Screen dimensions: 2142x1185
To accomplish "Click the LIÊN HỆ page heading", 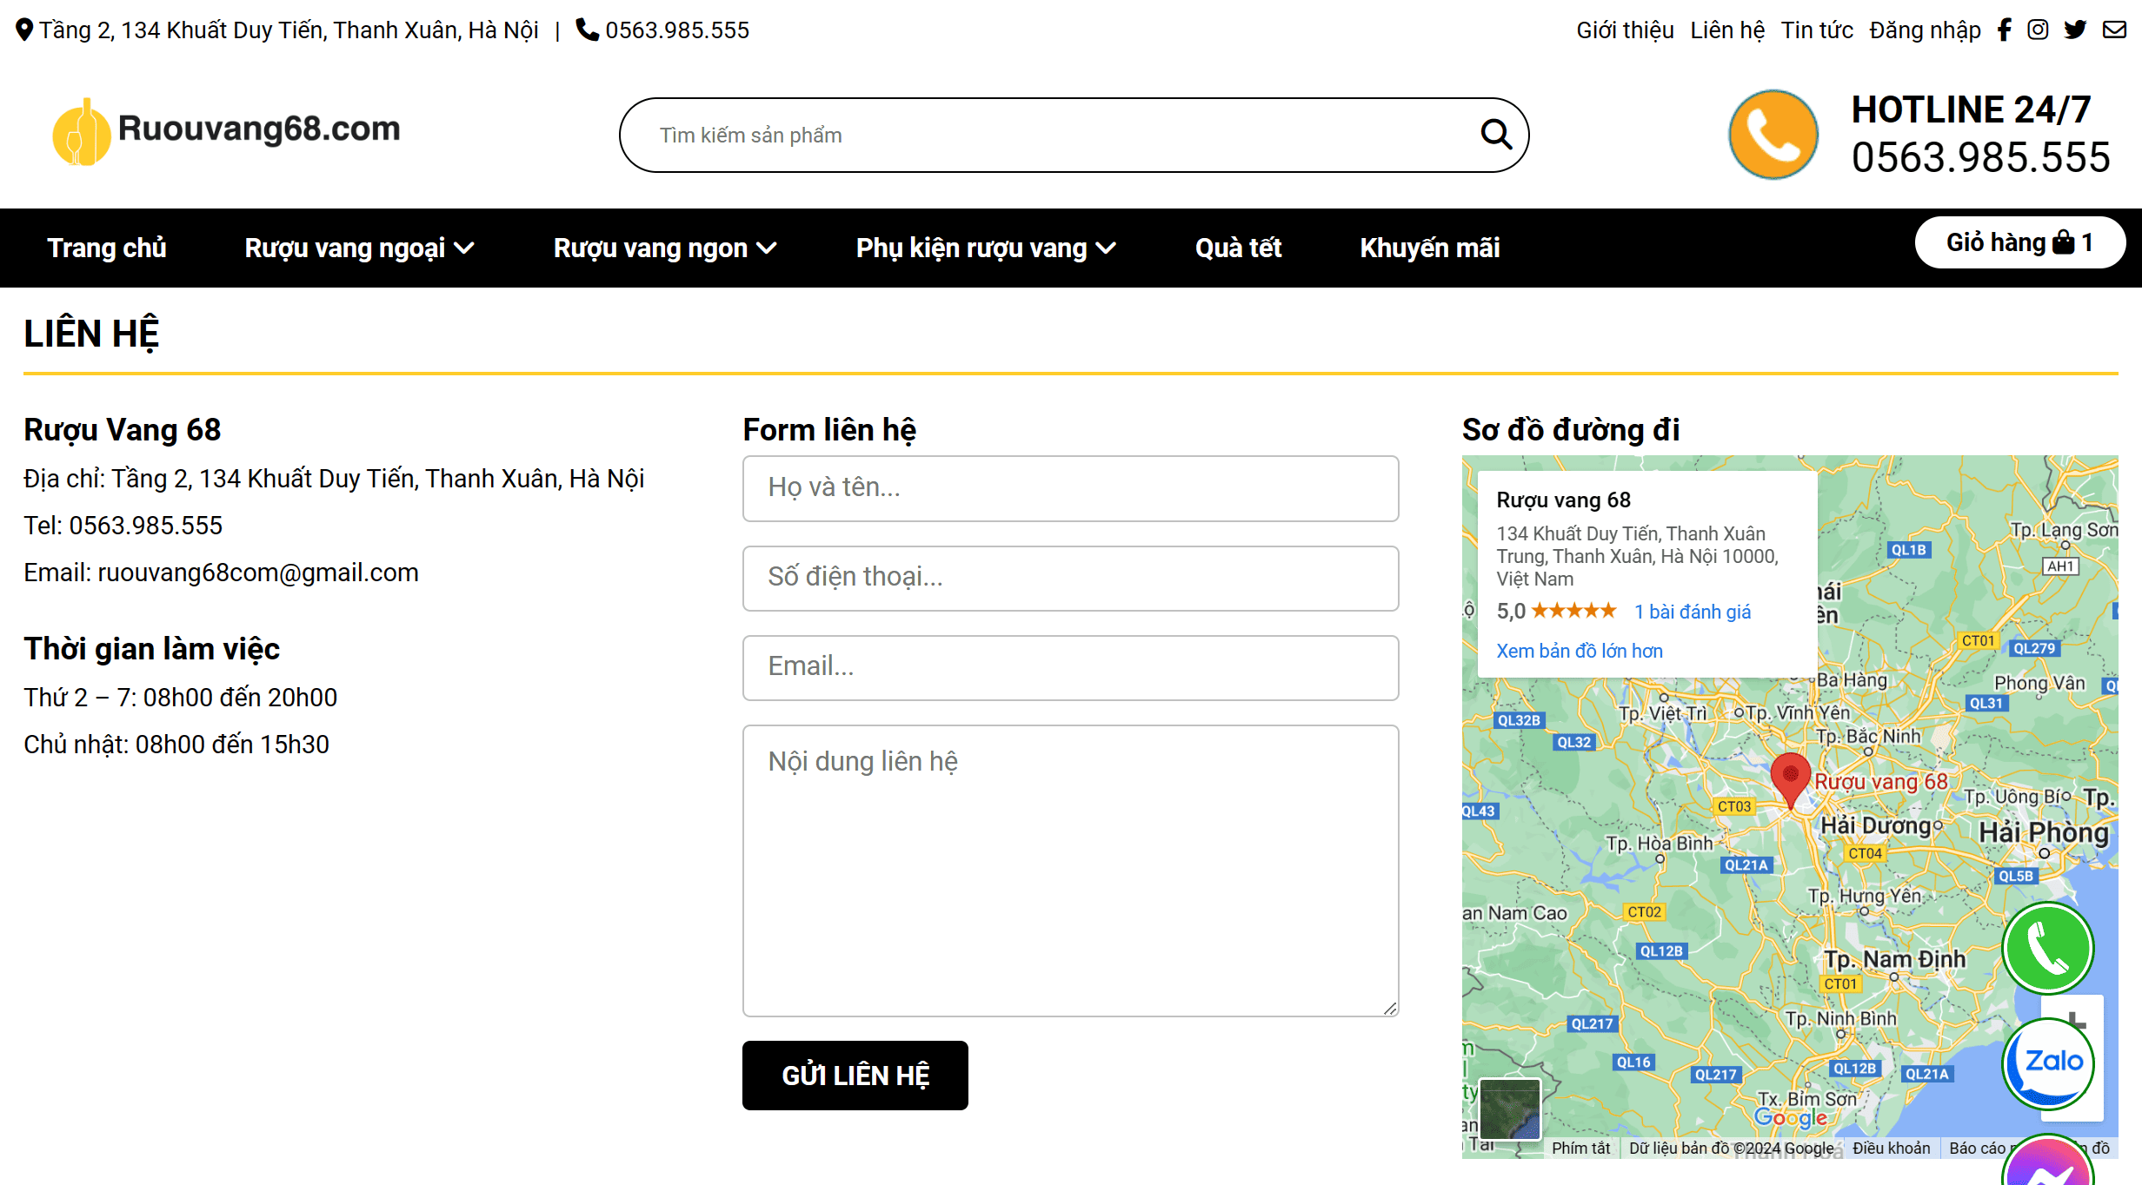I will click(x=91, y=334).
